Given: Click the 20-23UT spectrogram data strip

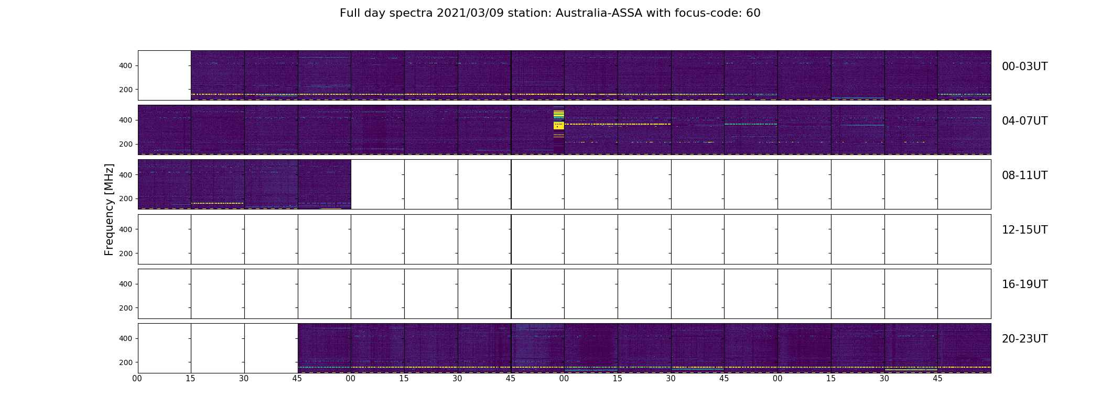Looking at the screenshot, I should tap(644, 348).
